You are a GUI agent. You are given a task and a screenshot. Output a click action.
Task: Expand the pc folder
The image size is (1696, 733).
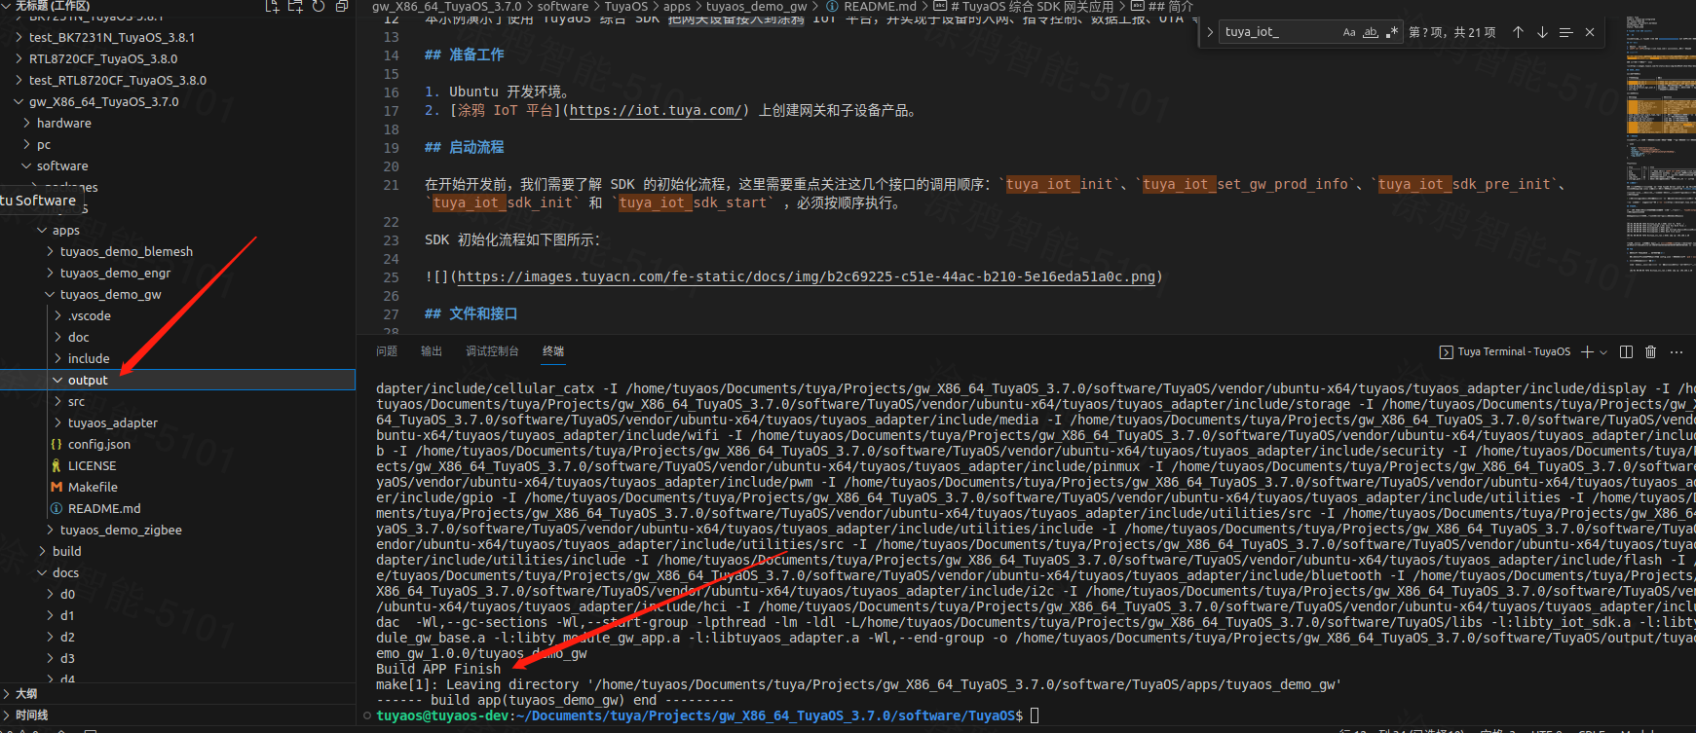point(177,145)
